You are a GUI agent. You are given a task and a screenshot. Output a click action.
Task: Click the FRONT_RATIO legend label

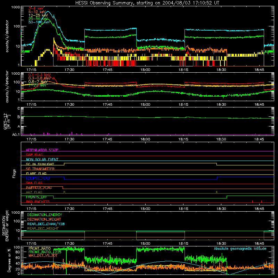click(40, 248)
